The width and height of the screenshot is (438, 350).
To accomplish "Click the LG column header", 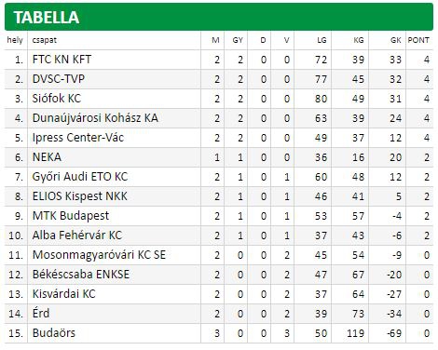I will 322,40.
